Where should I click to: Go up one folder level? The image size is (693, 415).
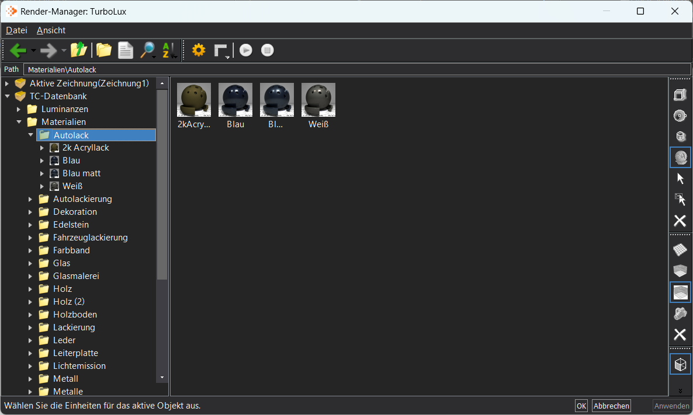(79, 50)
